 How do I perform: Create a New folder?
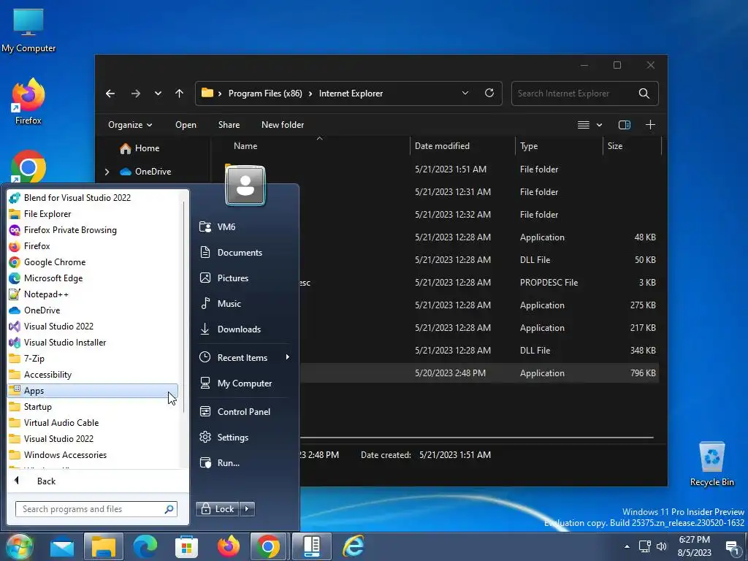tap(283, 125)
